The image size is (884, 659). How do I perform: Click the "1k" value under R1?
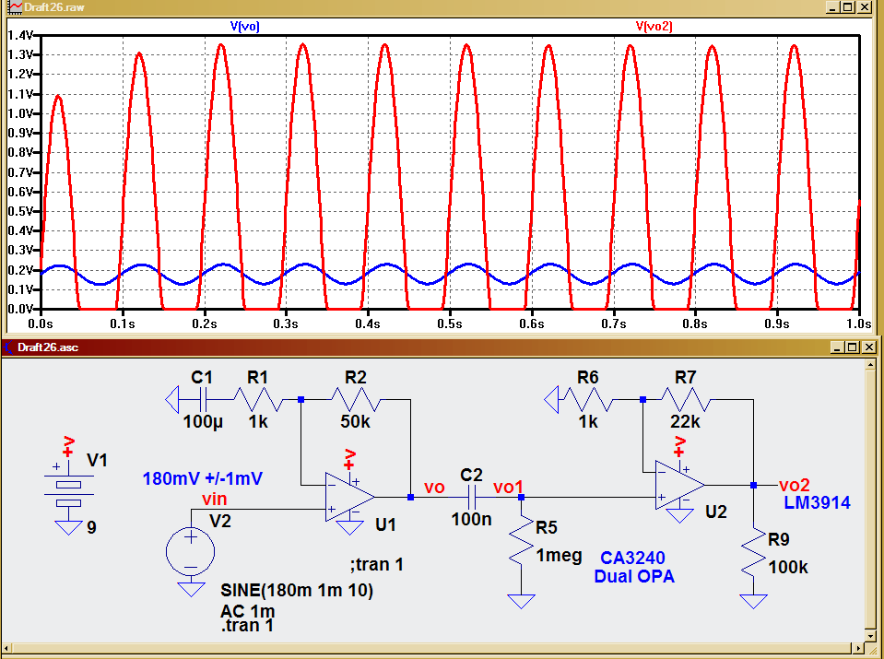click(x=258, y=421)
